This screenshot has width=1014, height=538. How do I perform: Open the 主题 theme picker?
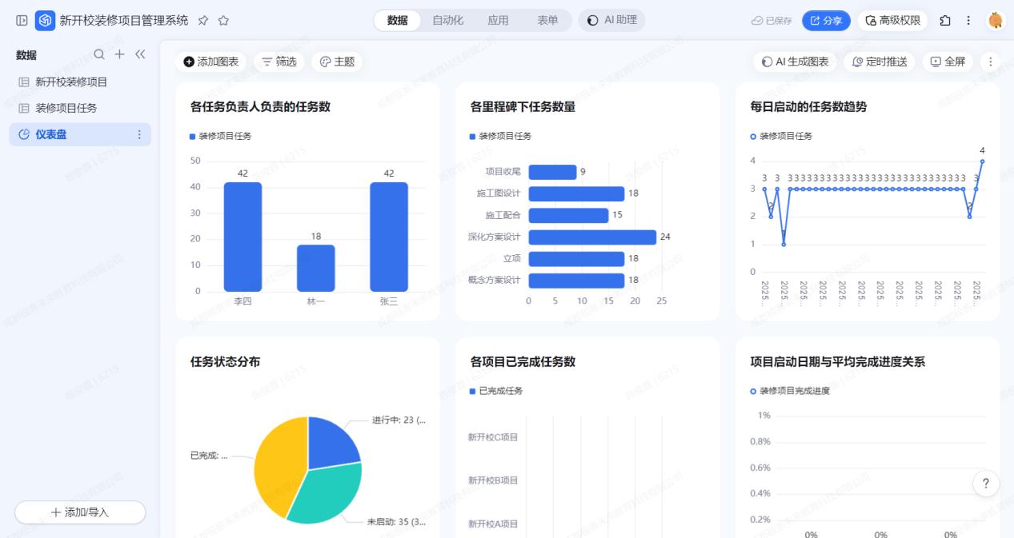click(x=337, y=62)
